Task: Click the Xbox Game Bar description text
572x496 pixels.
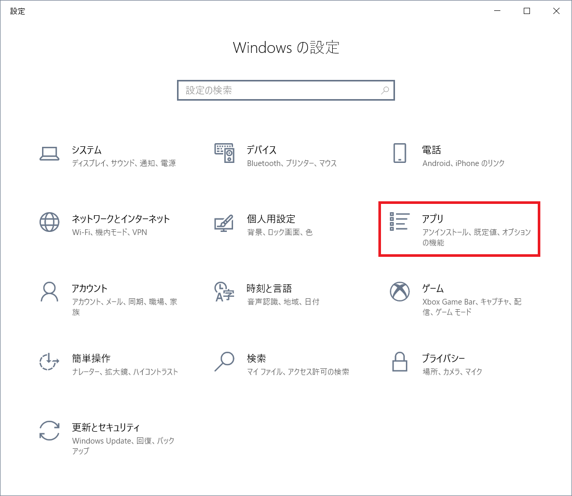Action: 472,307
